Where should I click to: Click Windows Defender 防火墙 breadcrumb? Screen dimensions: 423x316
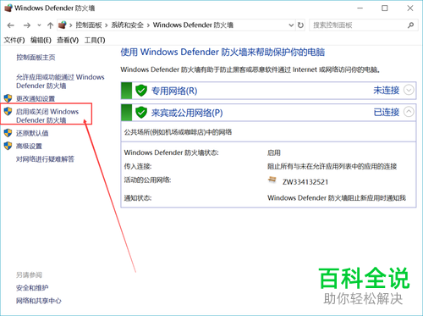pos(193,25)
